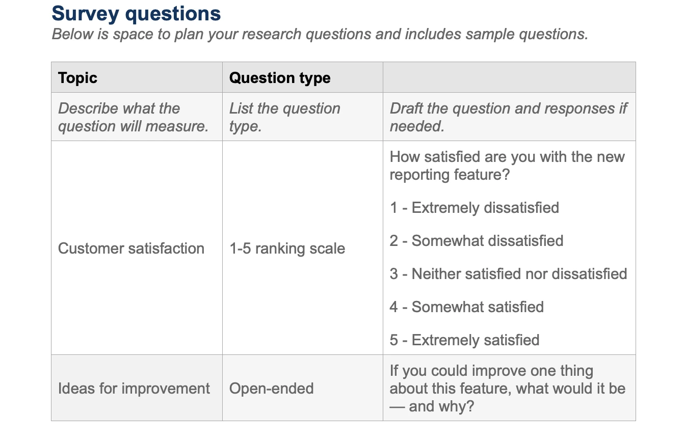Click the '5 - Extremely satisfied' line
Viewport: 685px width, 442px height.
coord(464,340)
